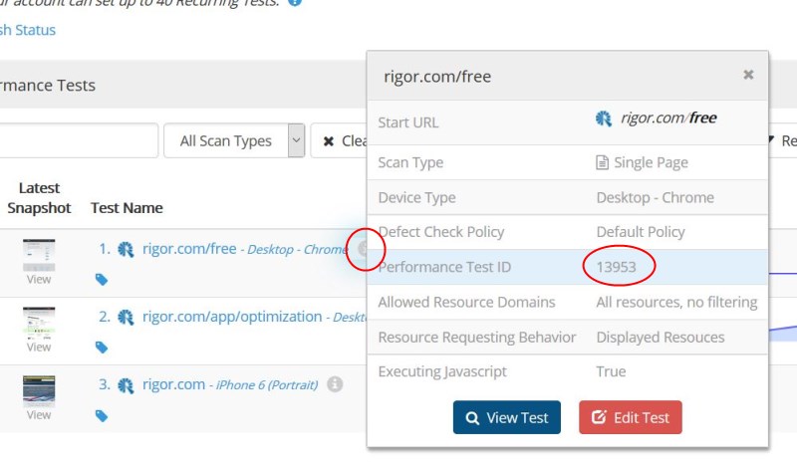Click the pencil icon on Edit Test button

tap(599, 416)
